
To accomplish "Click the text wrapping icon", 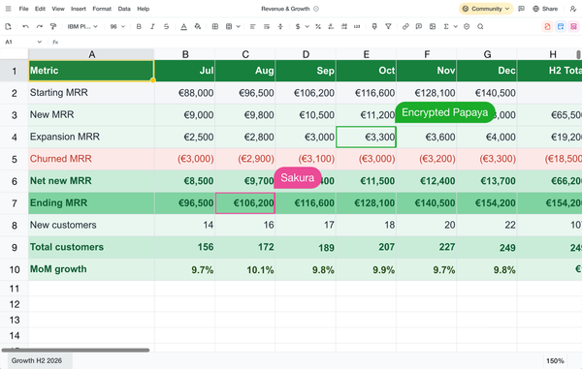I will tap(267, 26).
